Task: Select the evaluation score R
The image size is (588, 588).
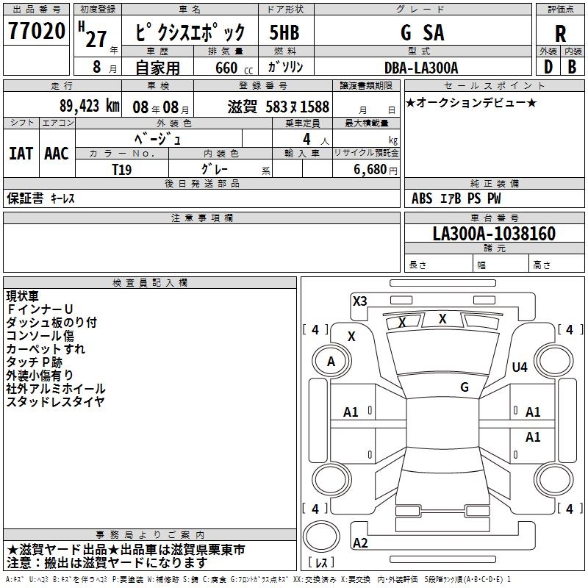Action: pos(560,34)
